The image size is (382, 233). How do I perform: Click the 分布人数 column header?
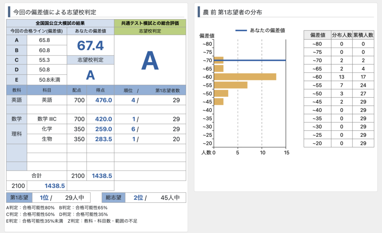click(x=342, y=35)
